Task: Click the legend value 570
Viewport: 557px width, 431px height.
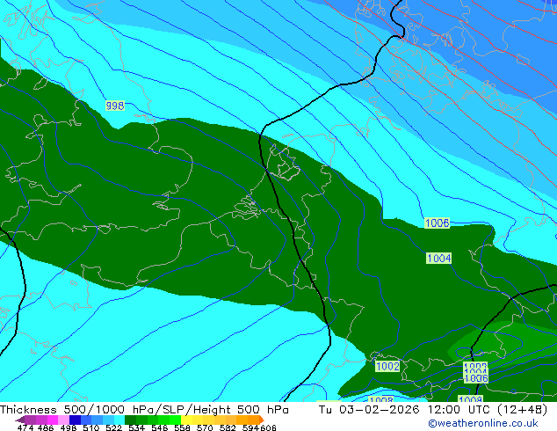Action: [205, 427]
